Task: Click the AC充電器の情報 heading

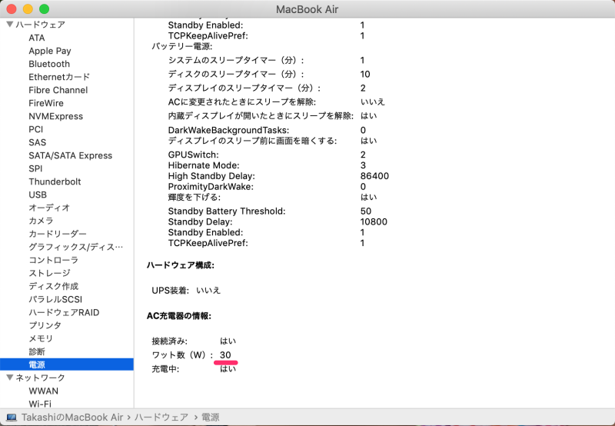Action: (179, 316)
